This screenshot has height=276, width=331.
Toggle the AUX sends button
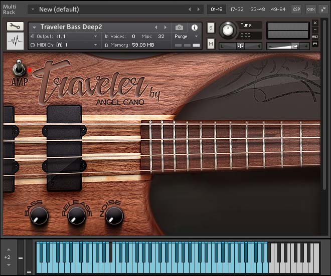coord(315,37)
